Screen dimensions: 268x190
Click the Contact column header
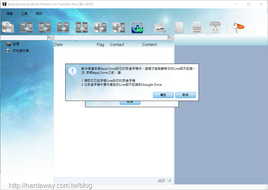(x=117, y=45)
